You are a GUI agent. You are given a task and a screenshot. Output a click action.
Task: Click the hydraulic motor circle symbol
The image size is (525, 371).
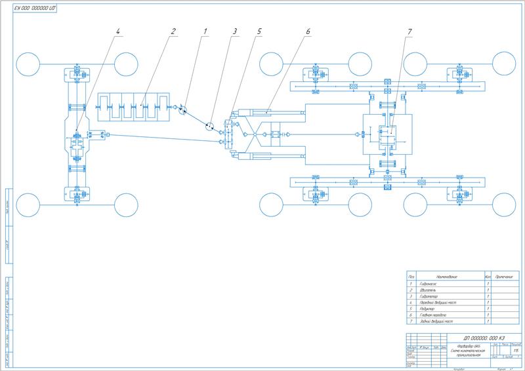pos(210,127)
